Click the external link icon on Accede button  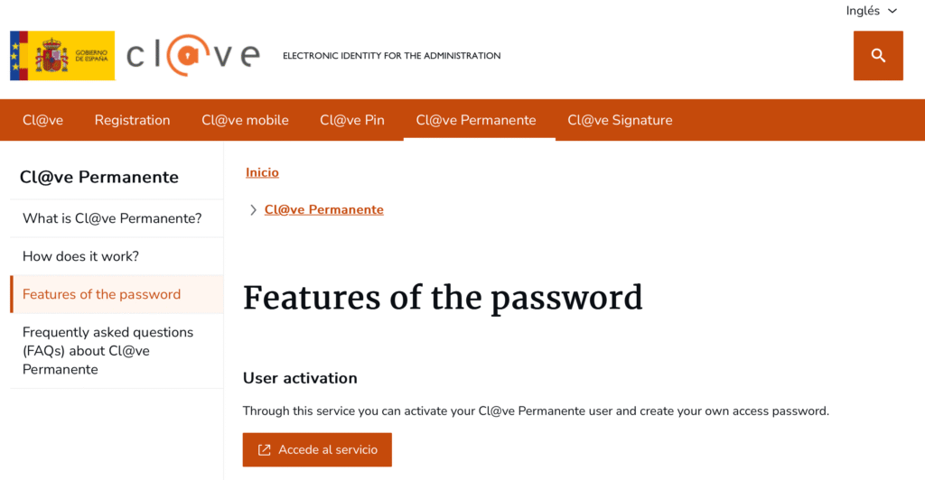(x=265, y=449)
